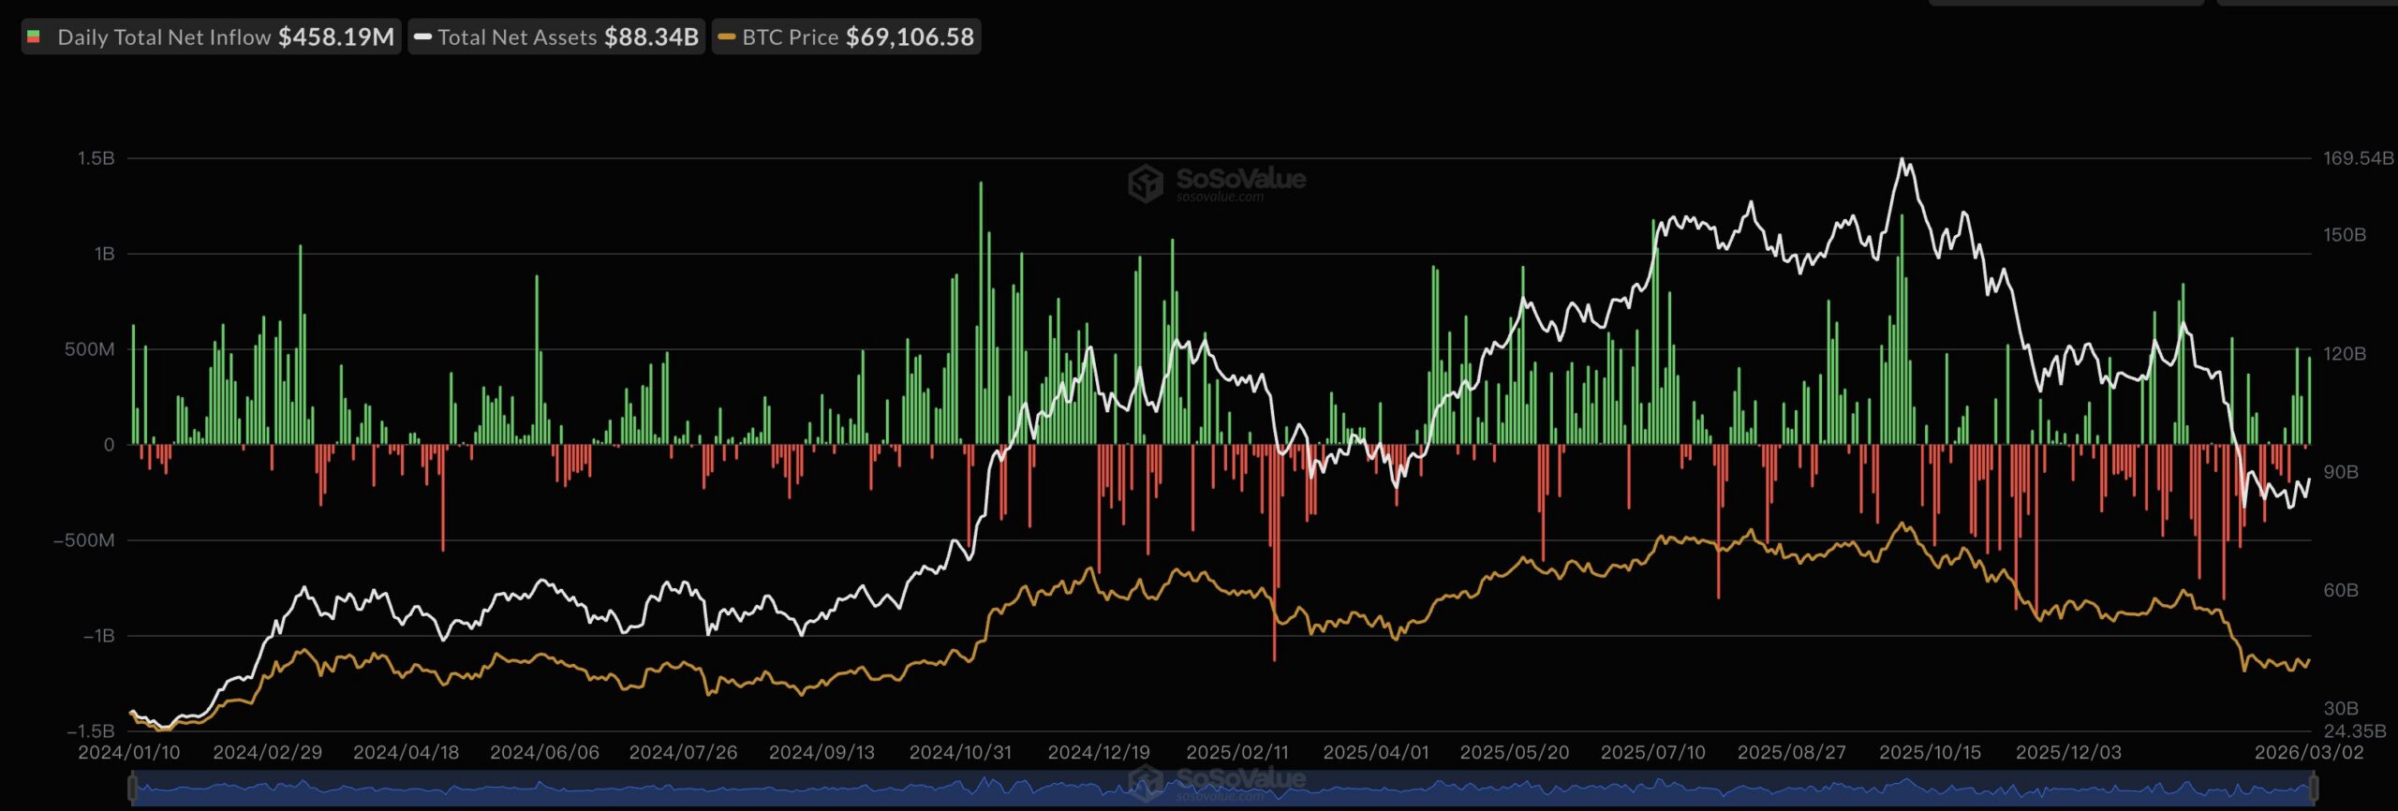The width and height of the screenshot is (2398, 811).
Task: Toggle Total Net Assets series visibility
Action: (517, 37)
